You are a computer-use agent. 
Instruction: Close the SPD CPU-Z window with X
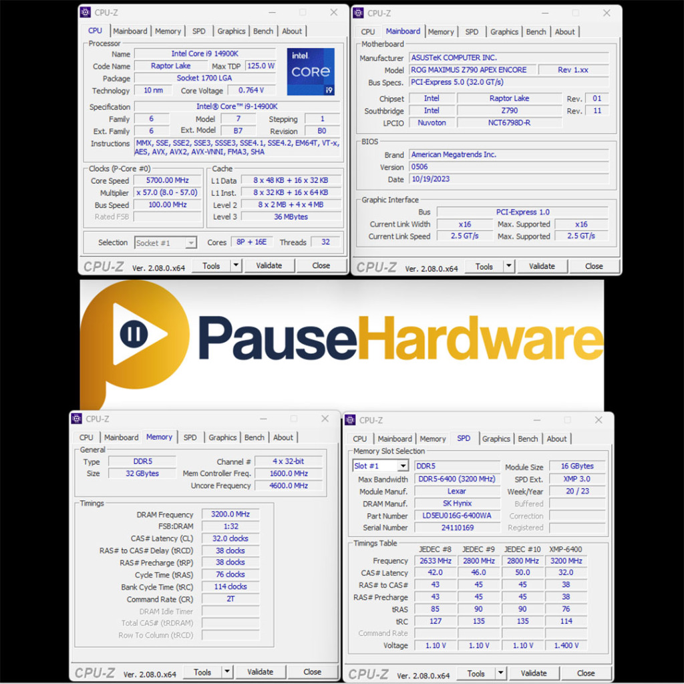598,420
